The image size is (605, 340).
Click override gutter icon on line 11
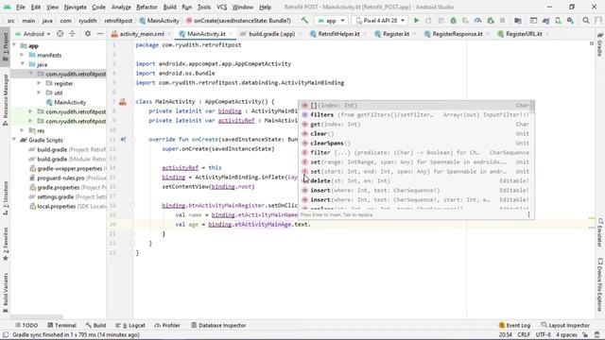point(123,140)
